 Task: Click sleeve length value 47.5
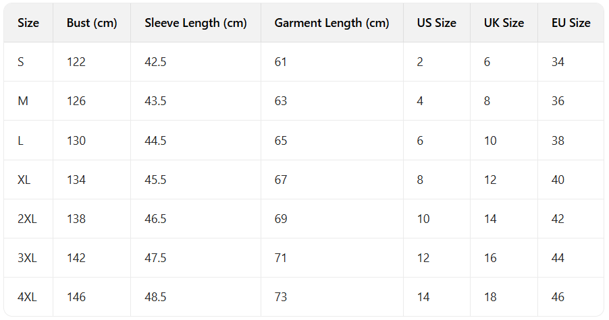click(155, 258)
